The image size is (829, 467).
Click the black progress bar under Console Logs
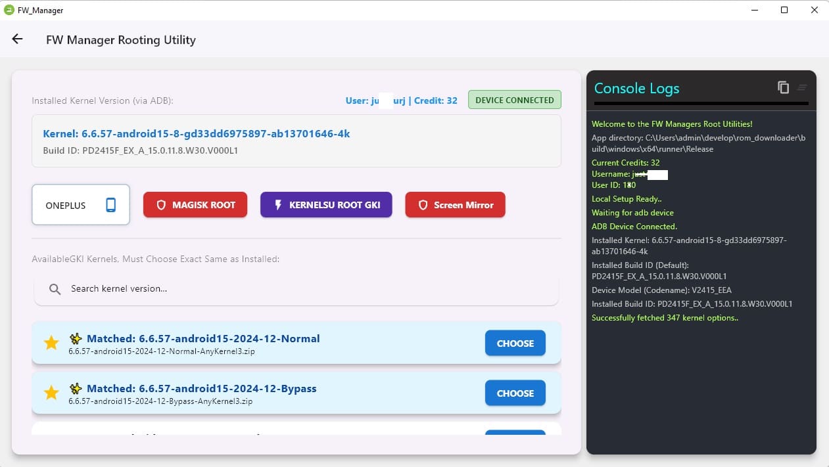[x=701, y=104]
